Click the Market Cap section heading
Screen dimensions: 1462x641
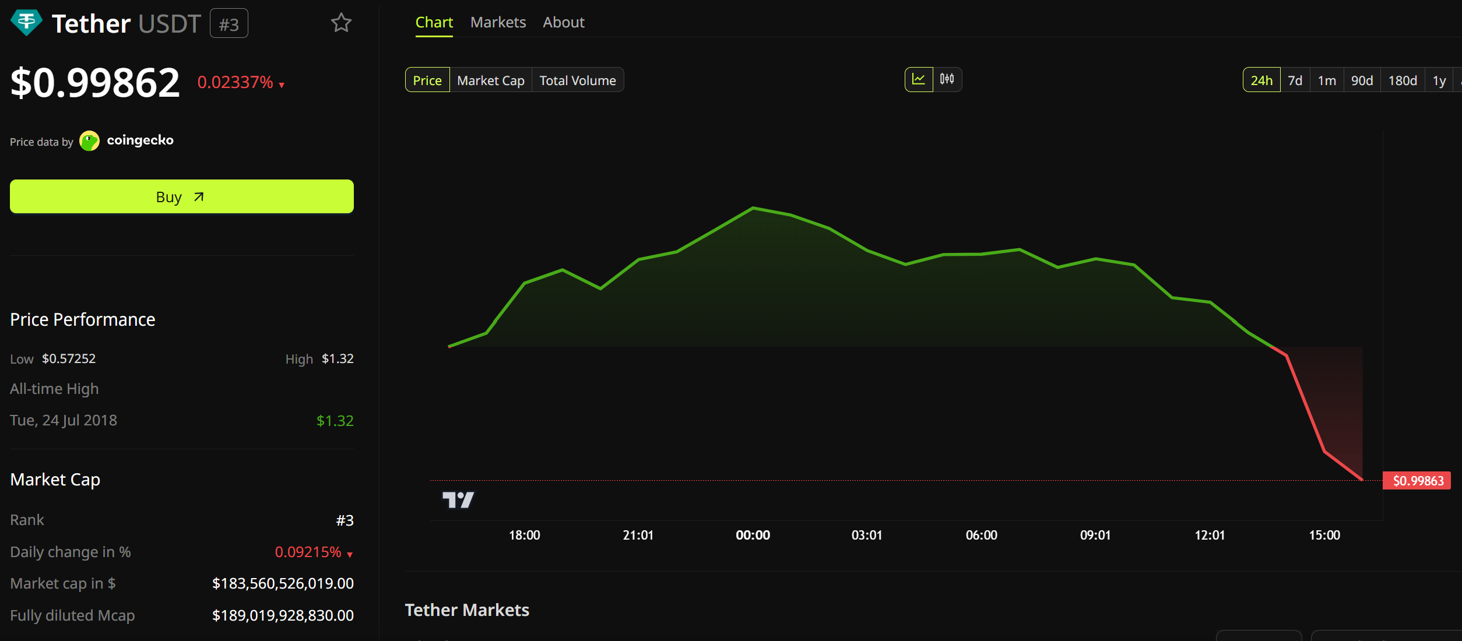click(x=55, y=480)
